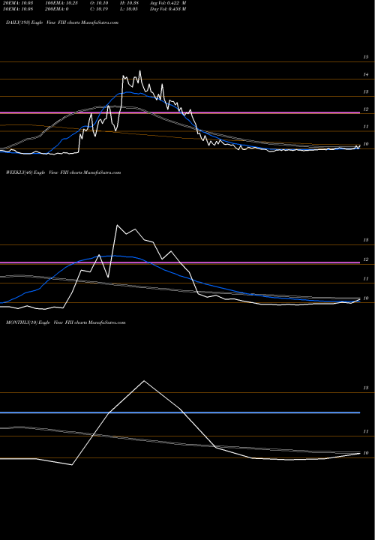Click the 13 axis label on monthly chart
Screen dimensions: 375x540
pyautogui.click(x=366, y=388)
